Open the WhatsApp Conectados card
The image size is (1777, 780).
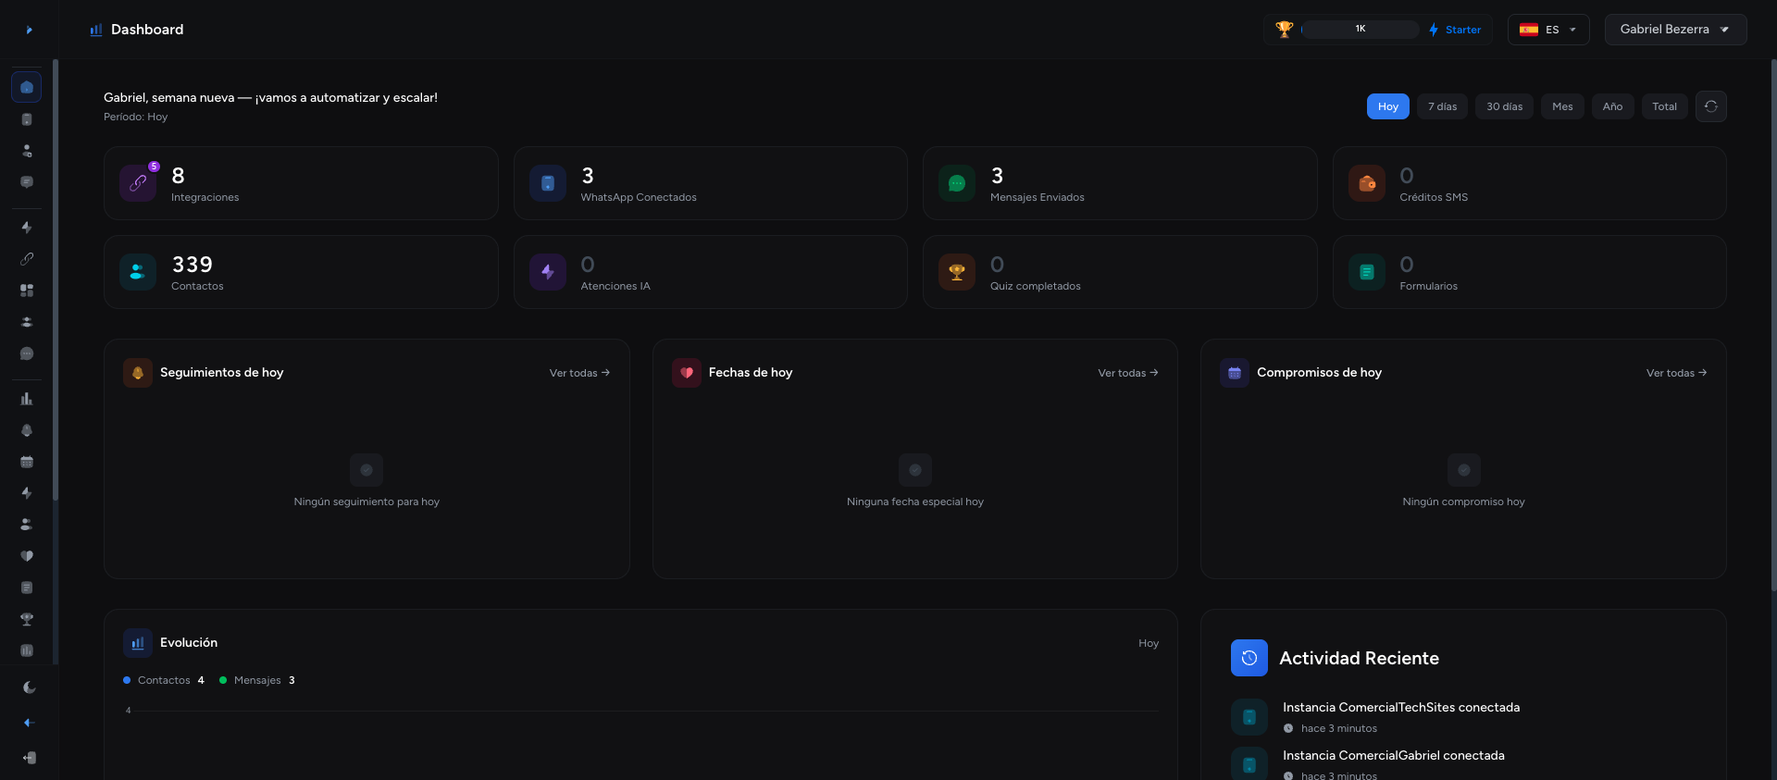click(710, 183)
